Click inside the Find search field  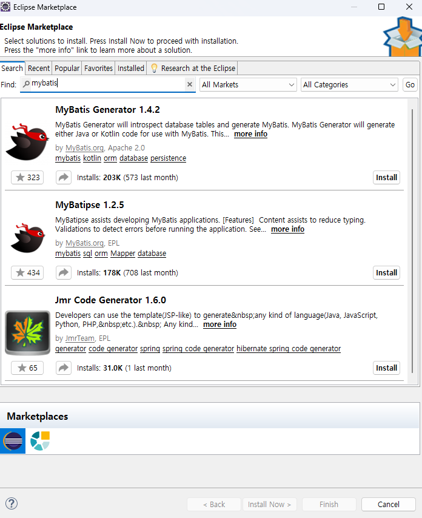point(109,84)
